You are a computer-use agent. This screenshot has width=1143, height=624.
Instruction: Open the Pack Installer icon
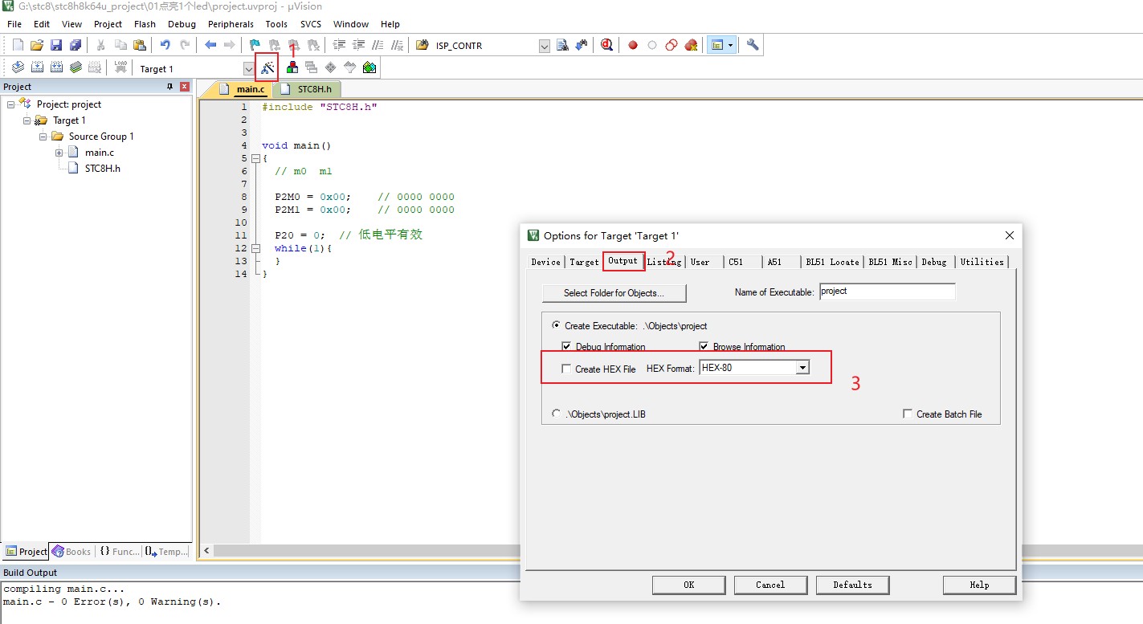(x=369, y=67)
